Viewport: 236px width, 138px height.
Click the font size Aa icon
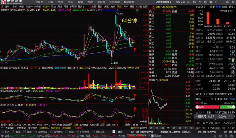pos(189,2)
